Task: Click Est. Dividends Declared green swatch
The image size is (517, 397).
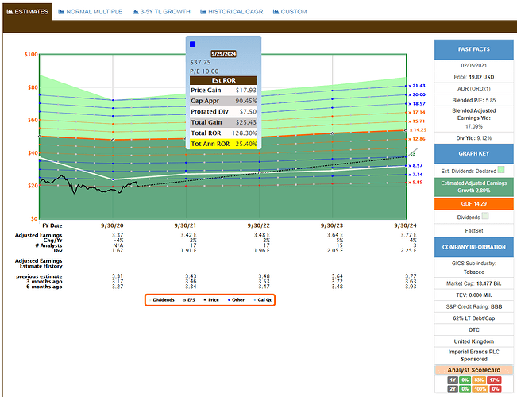Action: point(501,170)
